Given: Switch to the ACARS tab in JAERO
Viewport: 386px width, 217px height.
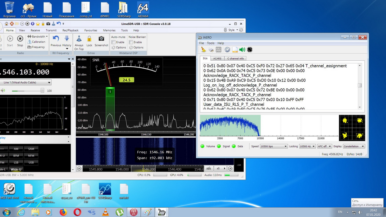Looking at the screenshot, I should tap(217, 58).
